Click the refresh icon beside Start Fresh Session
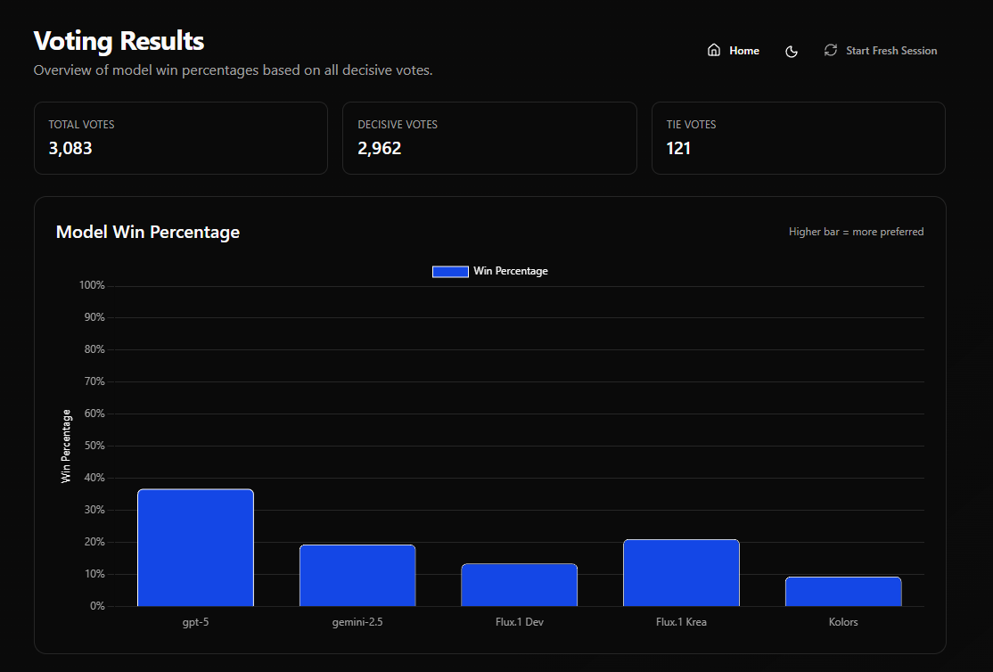Screen dimensions: 993x672 click(x=830, y=50)
